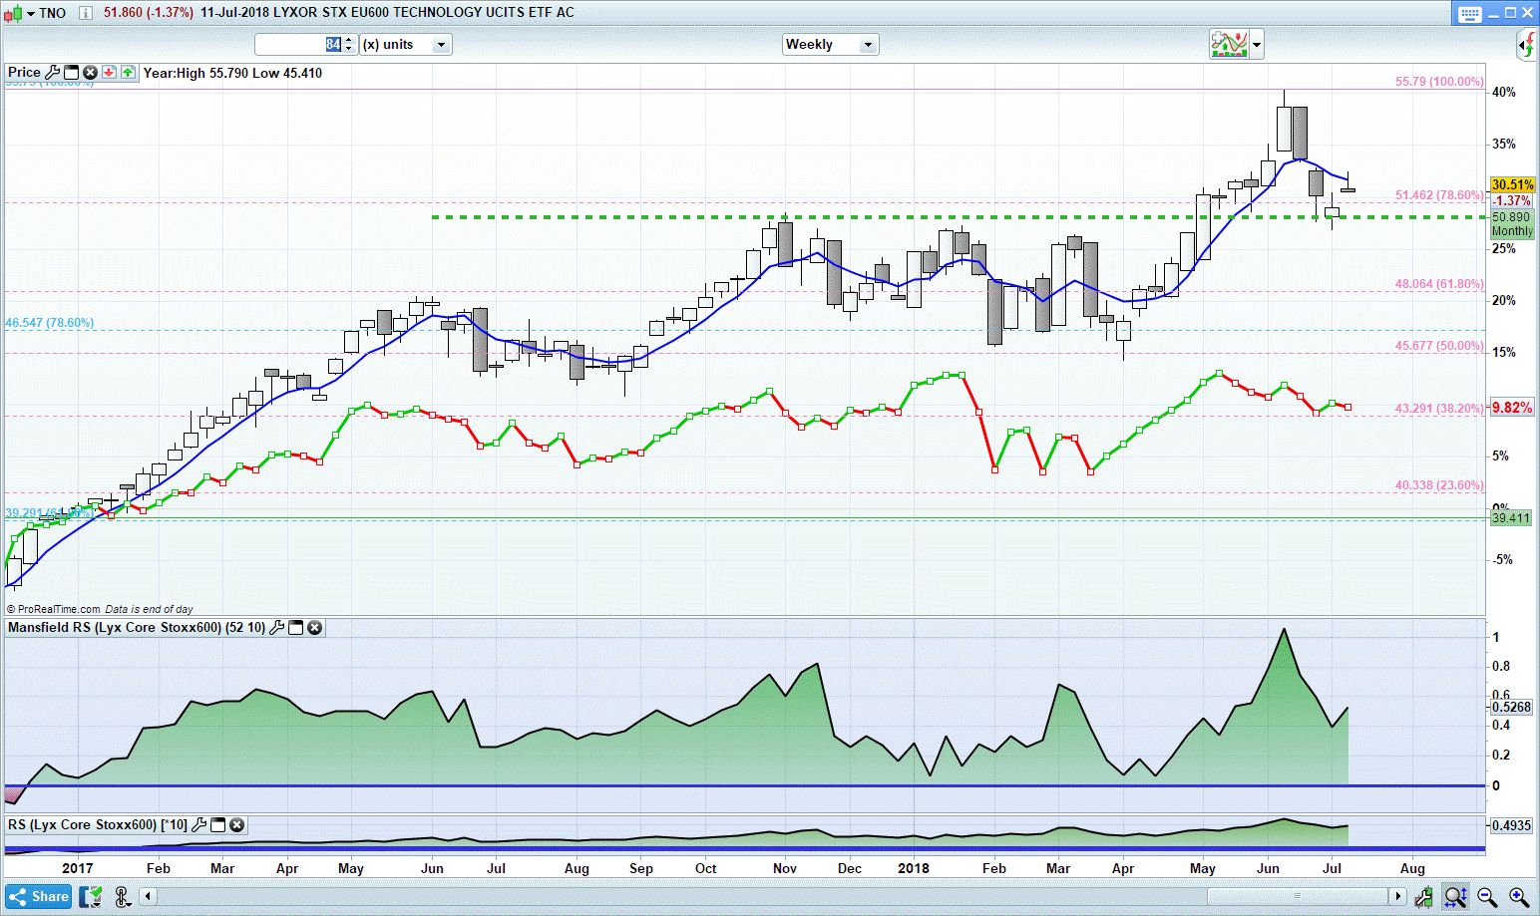Open the Weekly timeframe dropdown
The height and width of the screenshot is (916, 1540).
click(830, 45)
